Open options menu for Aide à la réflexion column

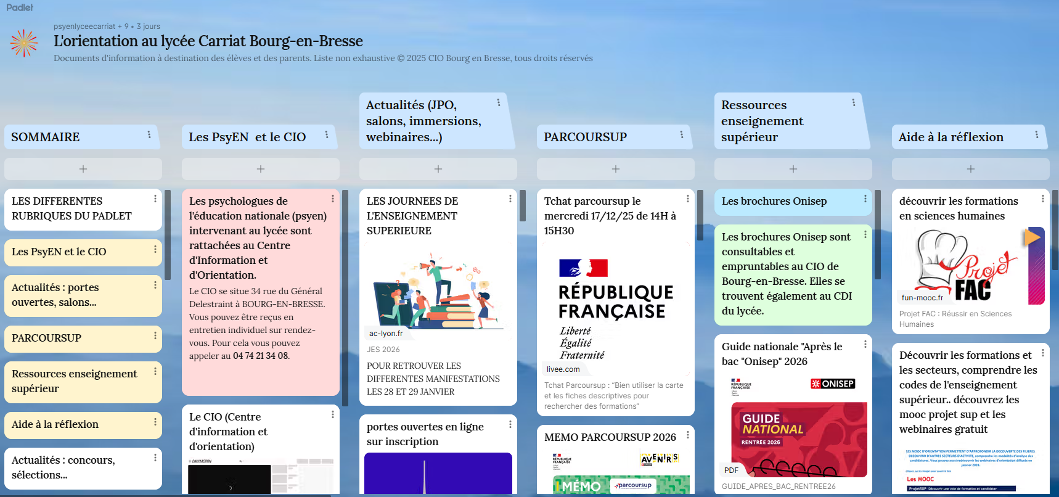click(1037, 134)
